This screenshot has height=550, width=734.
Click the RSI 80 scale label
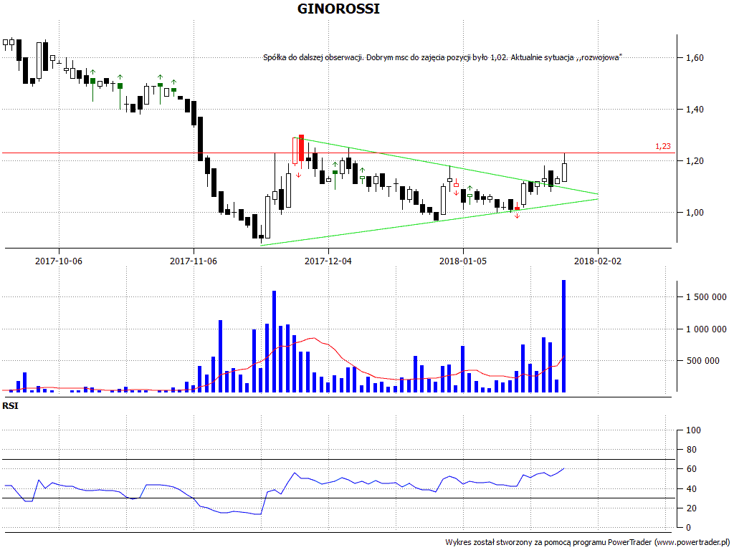pos(691,450)
